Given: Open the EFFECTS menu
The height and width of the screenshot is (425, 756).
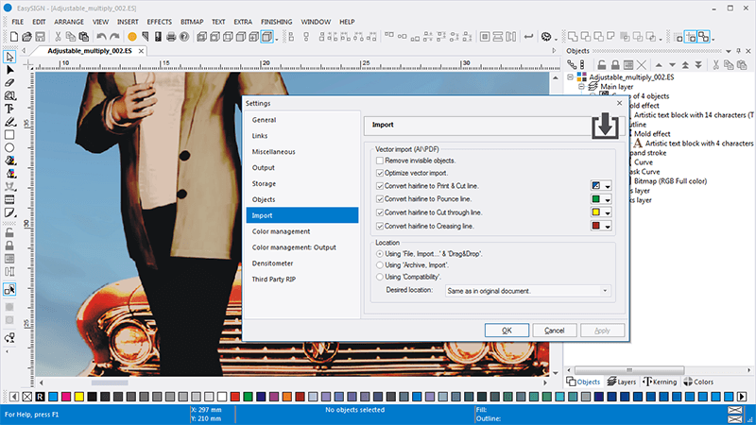Looking at the screenshot, I should pos(160,21).
